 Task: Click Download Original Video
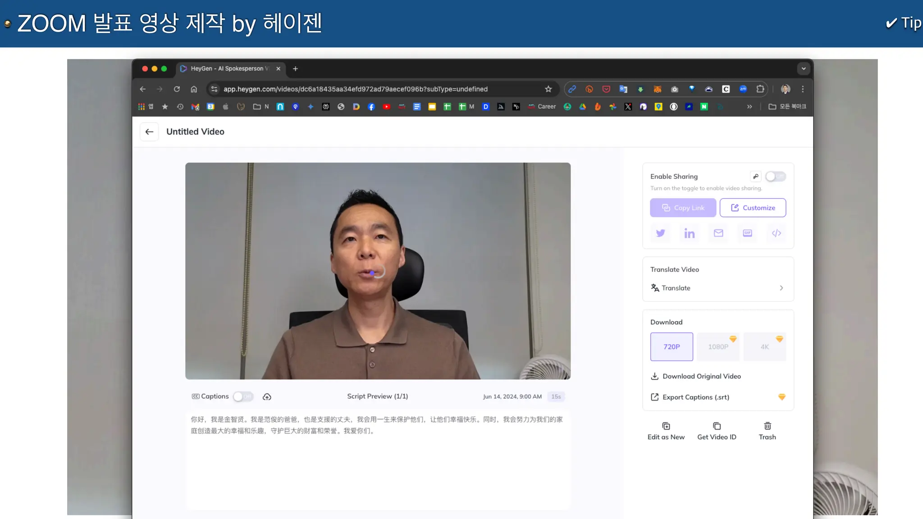click(696, 376)
